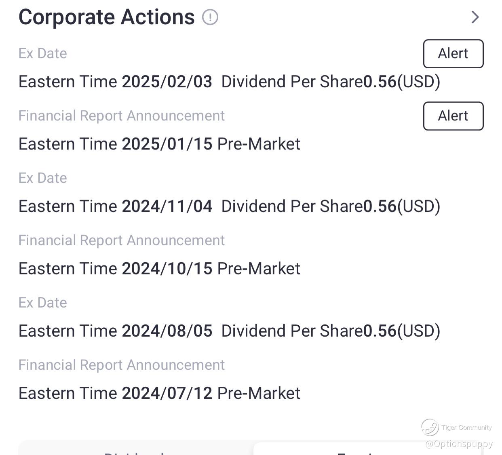Tap the Tiger Community logo watermark
The image size is (502, 455).
[430, 427]
